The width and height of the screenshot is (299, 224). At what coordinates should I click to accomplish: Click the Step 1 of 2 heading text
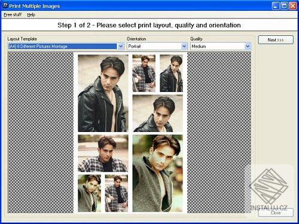[149, 25]
